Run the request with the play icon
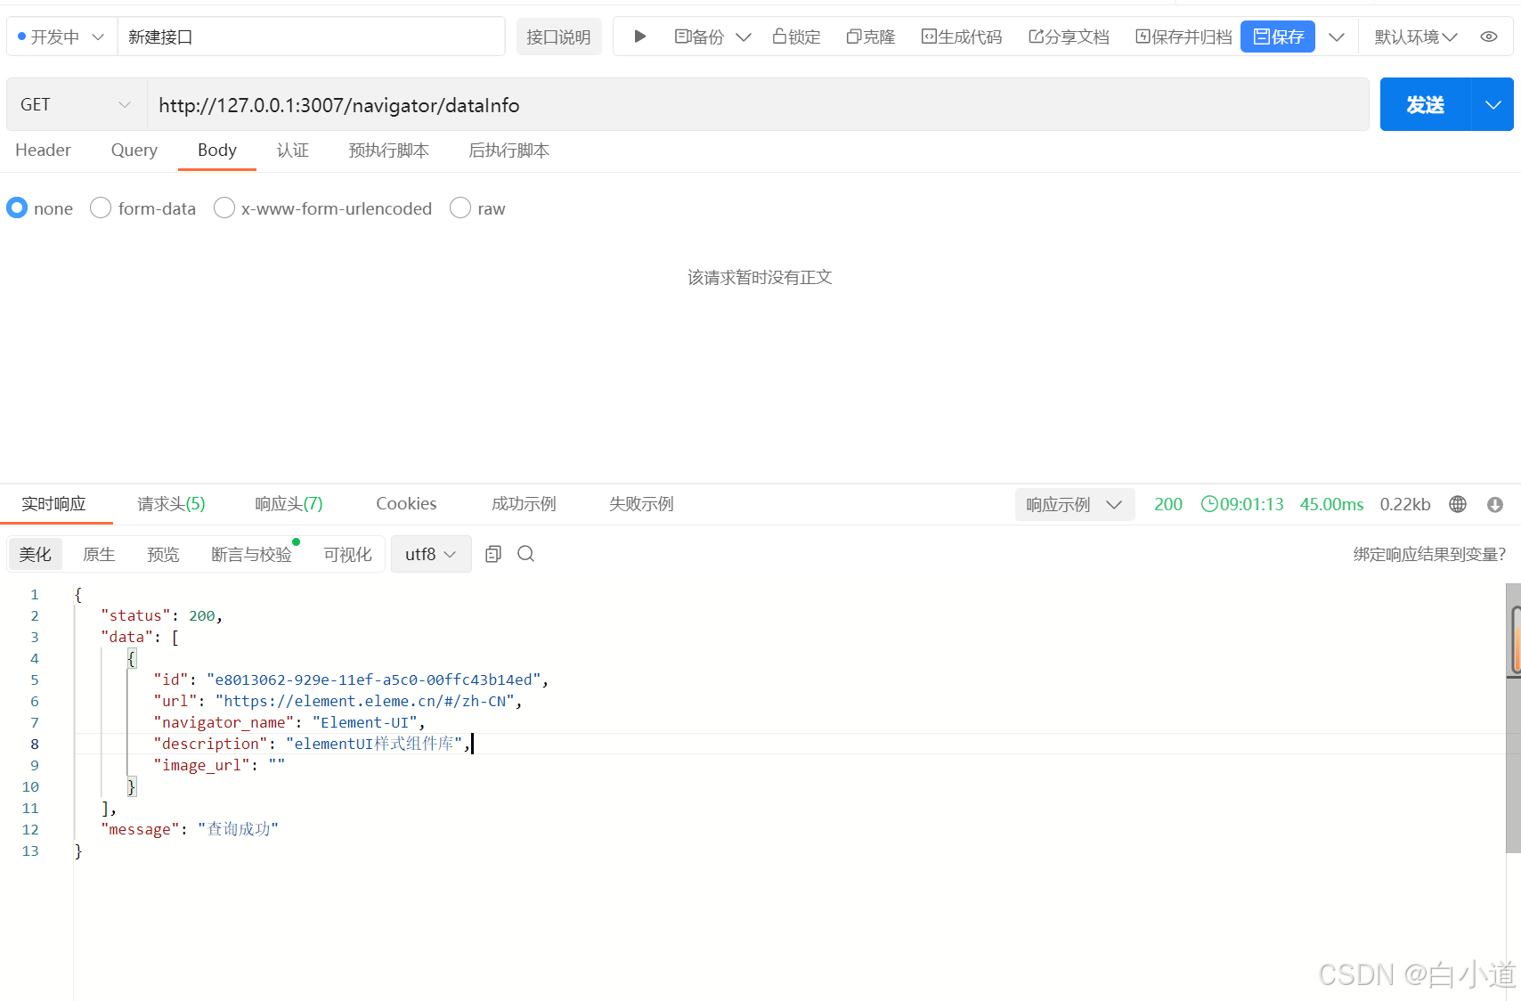Viewport: 1521px width, 1001px height. (x=639, y=37)
